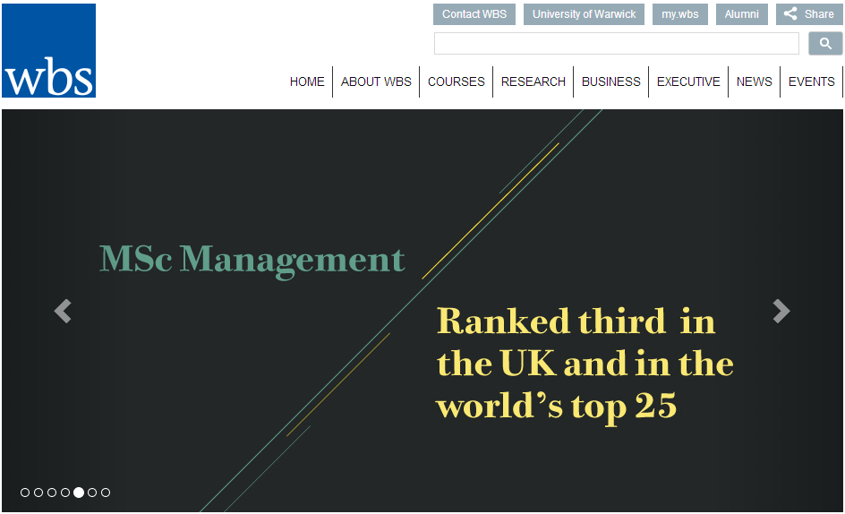The image size is (845, 514).
Task: Open the RESEARCH menu
Action: pos(533,81)
